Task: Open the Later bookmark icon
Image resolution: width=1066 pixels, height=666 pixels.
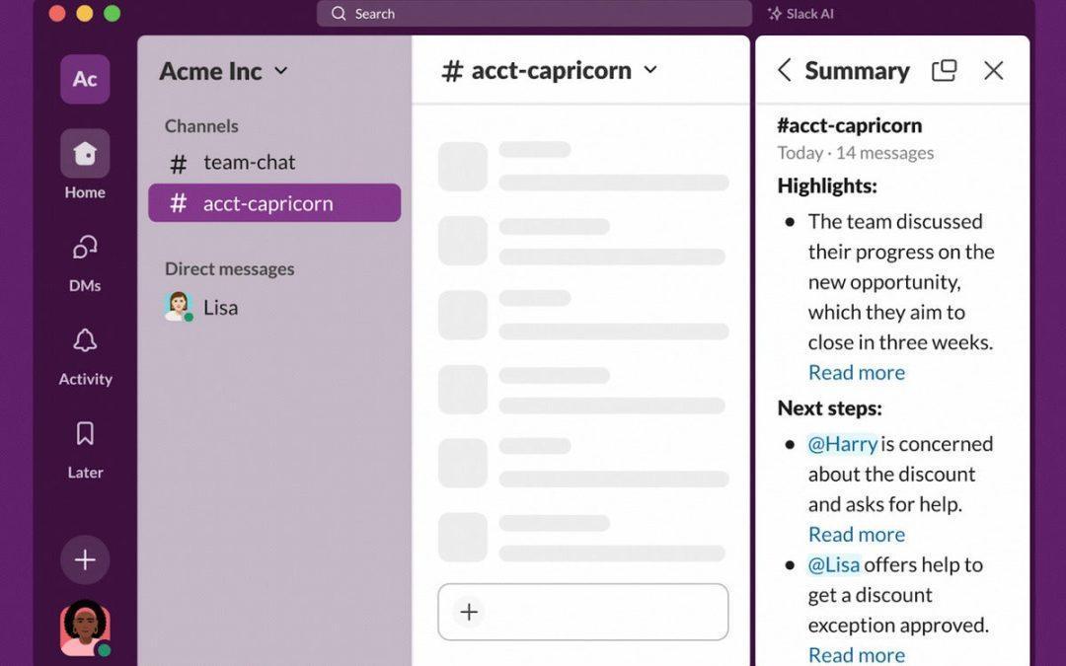Action: (x=85, y=433)
